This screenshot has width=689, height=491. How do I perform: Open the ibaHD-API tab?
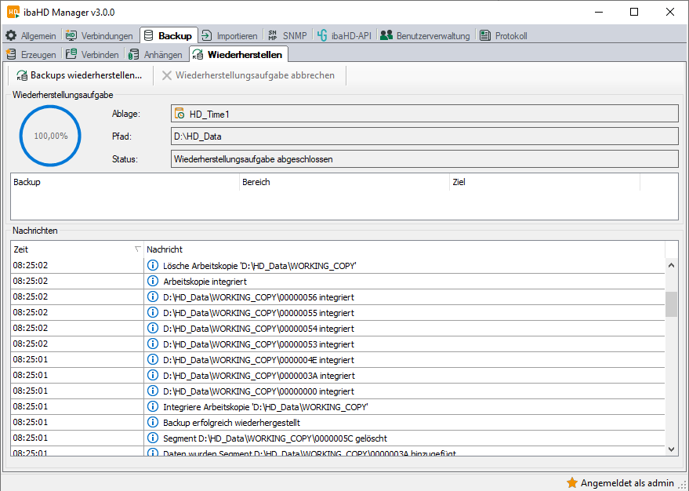tap(344, 36)
